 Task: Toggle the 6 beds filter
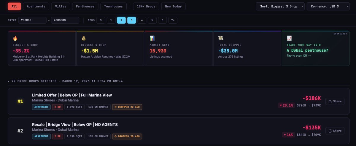pyautogui.click(x=162, y=20)
